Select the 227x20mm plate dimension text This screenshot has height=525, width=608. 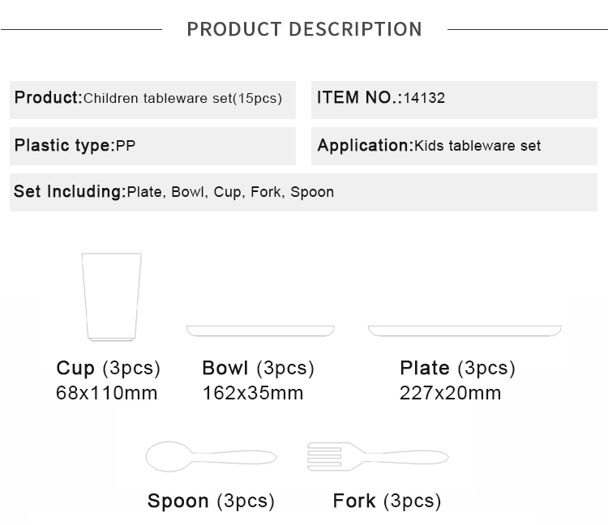(x=450, y=393)
